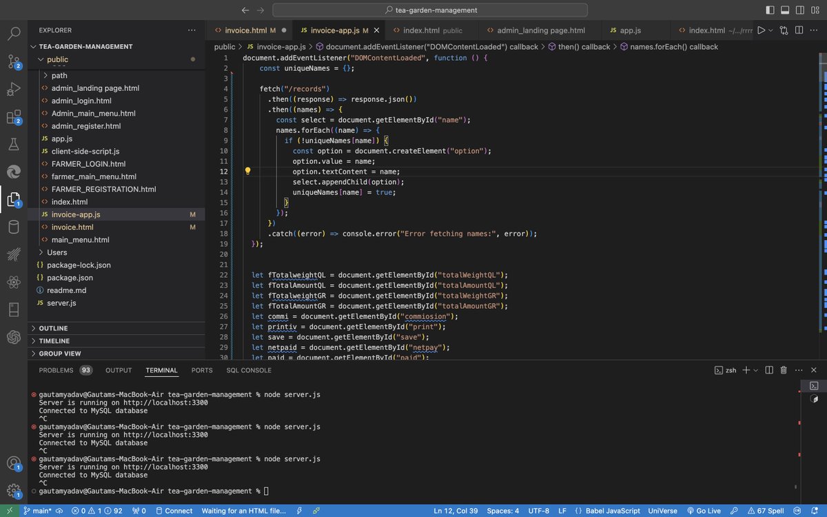The height and width of the screenshot is (517, 827).
Task: Click Spaces: 4 indentation setting
Action: tap(503, 511)
